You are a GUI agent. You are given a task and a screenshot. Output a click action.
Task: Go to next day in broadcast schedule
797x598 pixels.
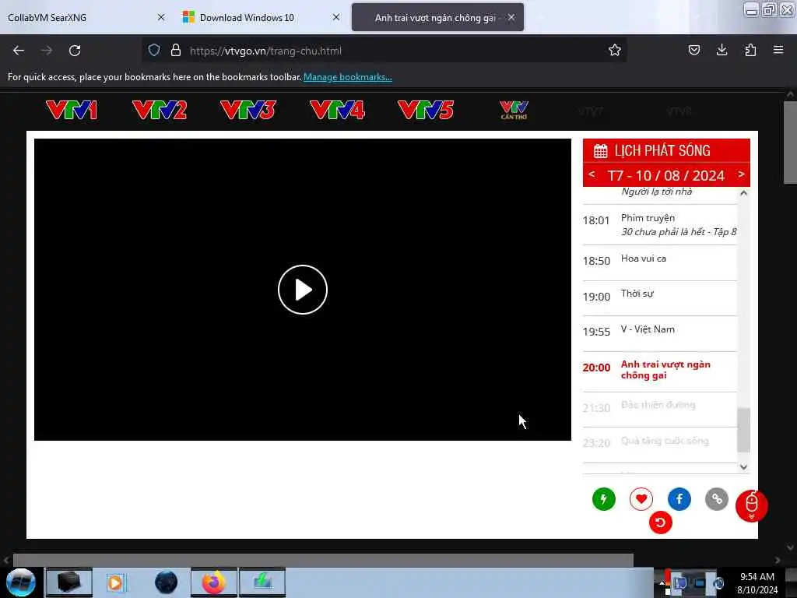(x=741, y=174)
